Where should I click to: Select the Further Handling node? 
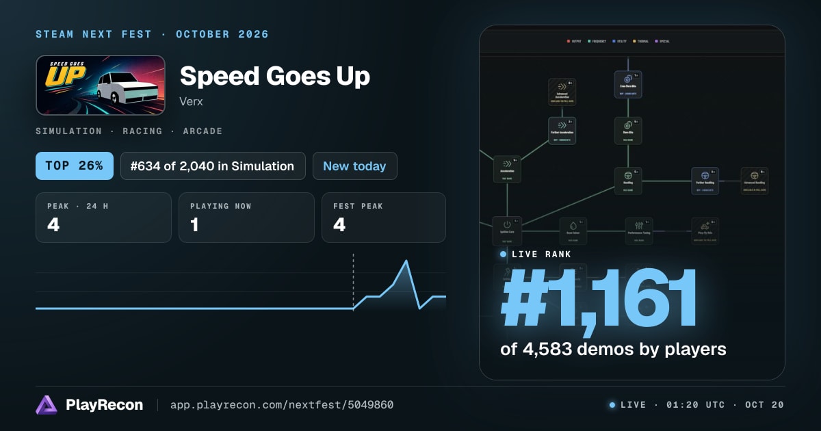[x=705, y=181]
